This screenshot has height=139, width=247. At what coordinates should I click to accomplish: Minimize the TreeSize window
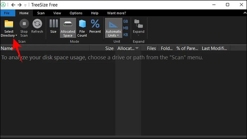tap(214, 5)
